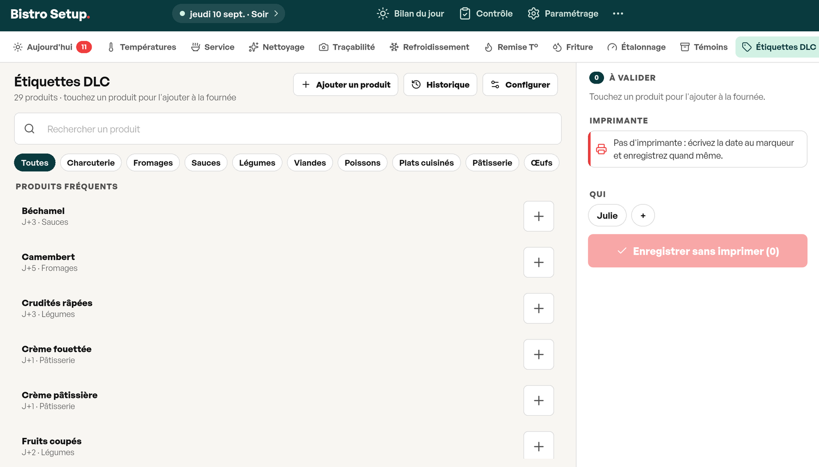Open the Nettoyage tab
This screenshot has width=819, height=467.
coord(276,47)
